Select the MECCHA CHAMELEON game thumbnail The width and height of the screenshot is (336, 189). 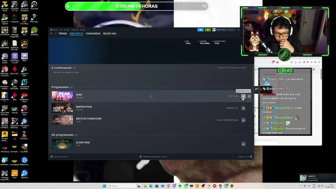pos(62,120)
